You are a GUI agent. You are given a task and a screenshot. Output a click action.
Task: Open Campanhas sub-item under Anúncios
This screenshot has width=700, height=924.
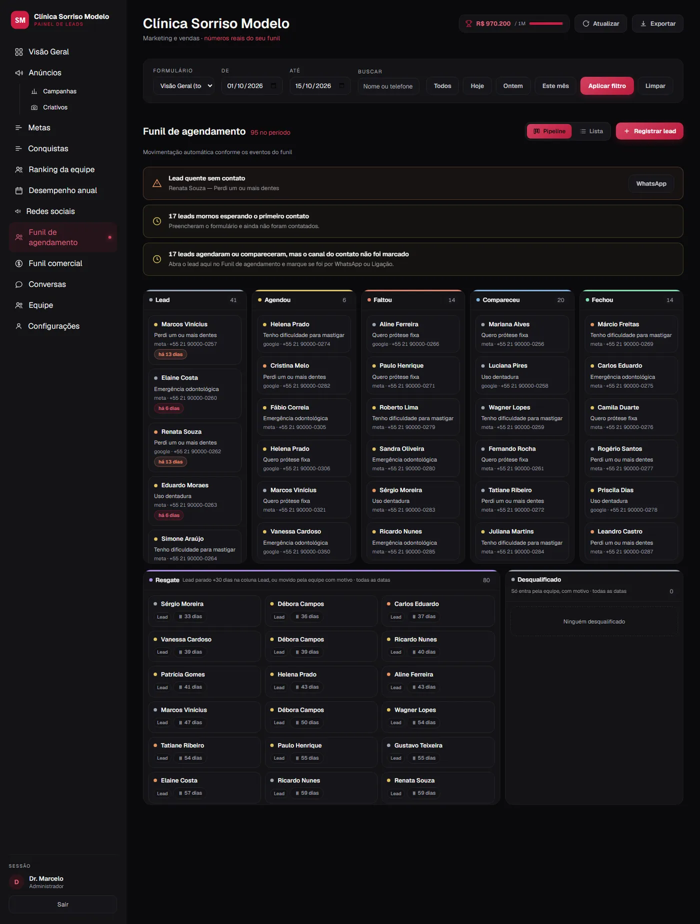click(59, 92)
